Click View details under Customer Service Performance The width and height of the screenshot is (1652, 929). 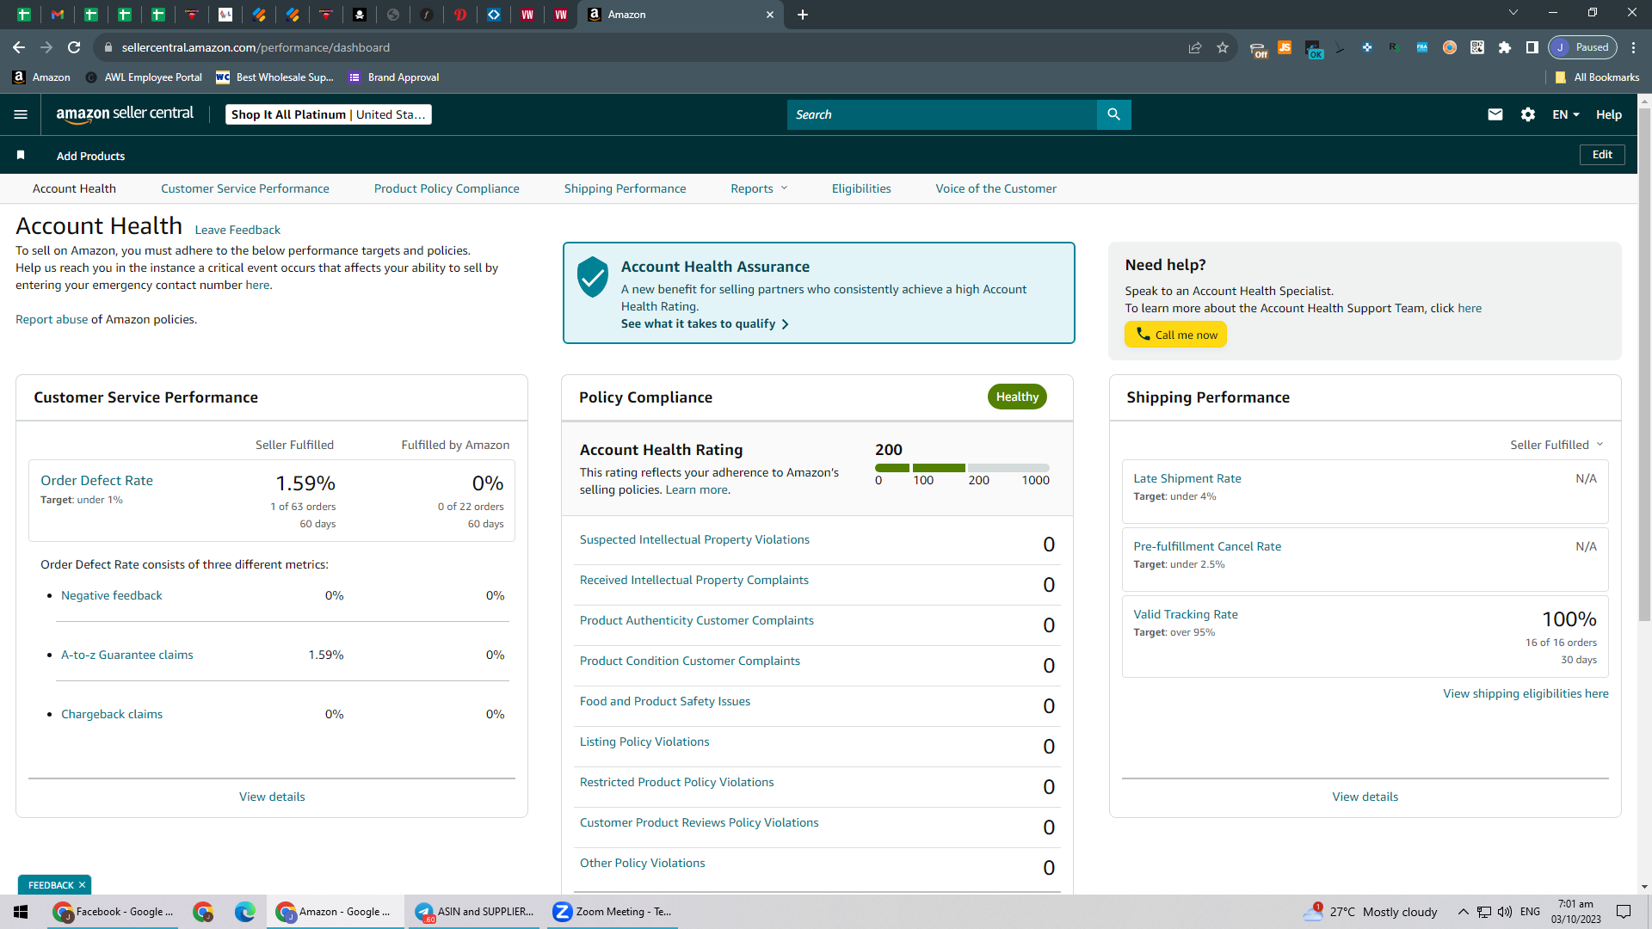pos(272,797)
